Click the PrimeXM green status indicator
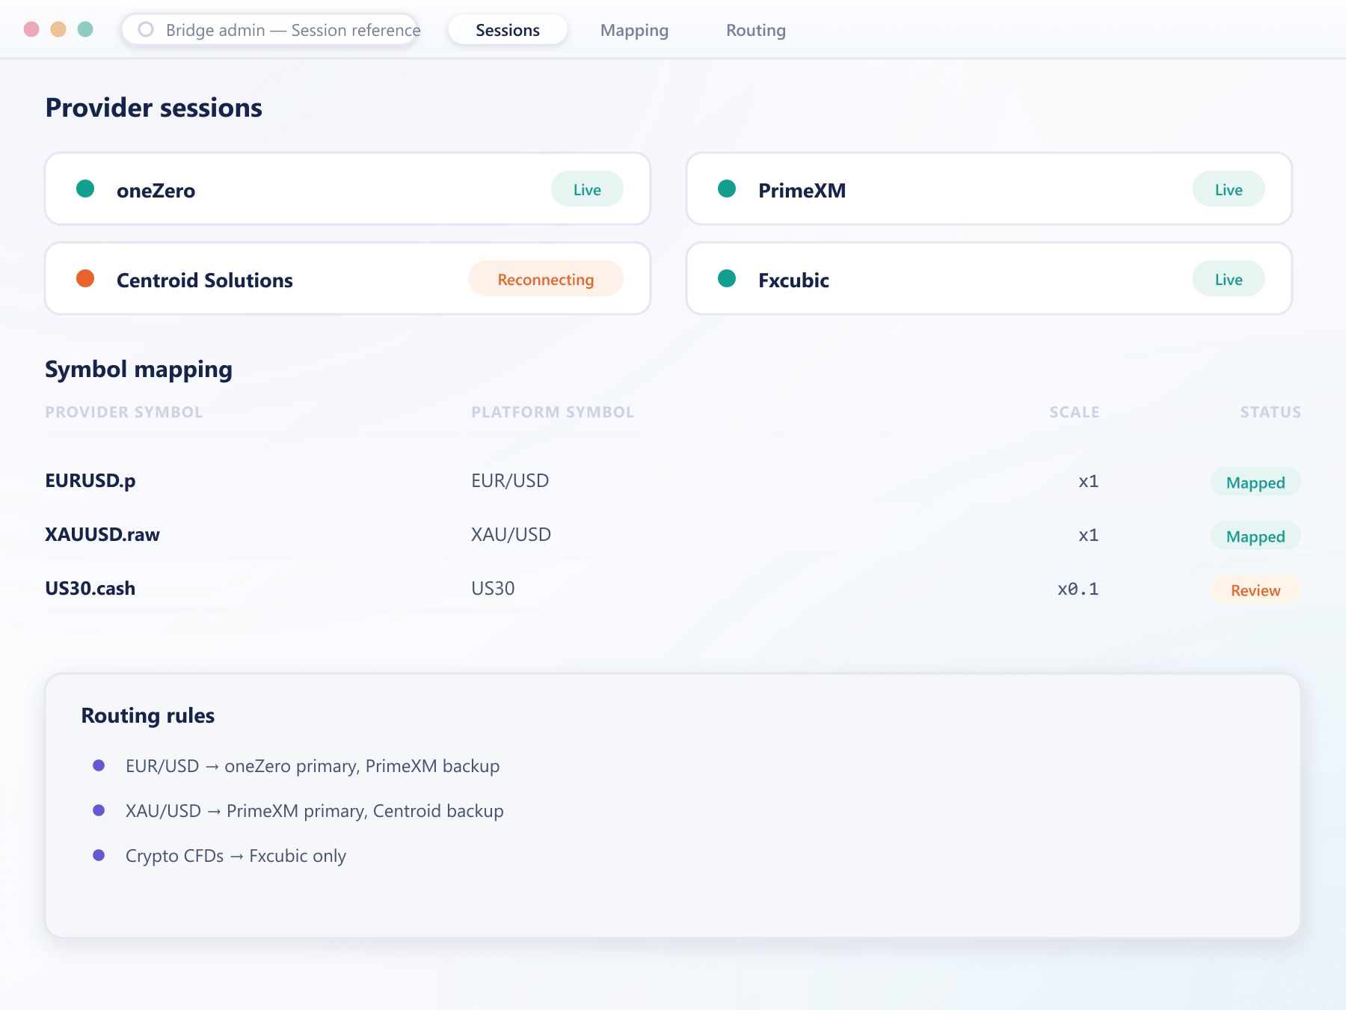Image resolution: width=1346 pixels, height=1010 pixels. coord(727,189)
